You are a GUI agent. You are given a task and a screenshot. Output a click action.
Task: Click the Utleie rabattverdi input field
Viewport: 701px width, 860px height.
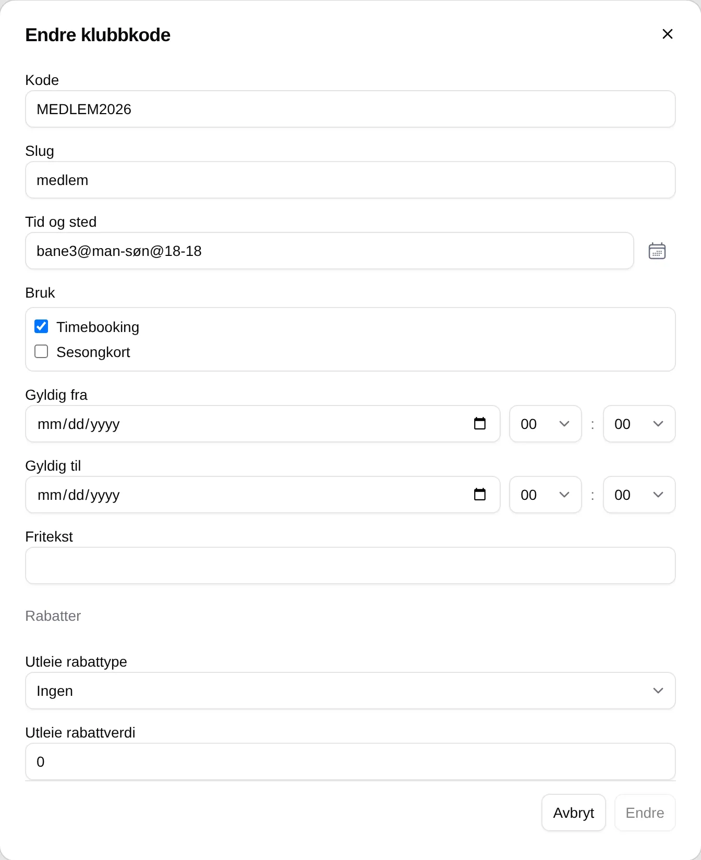[350, 761]
